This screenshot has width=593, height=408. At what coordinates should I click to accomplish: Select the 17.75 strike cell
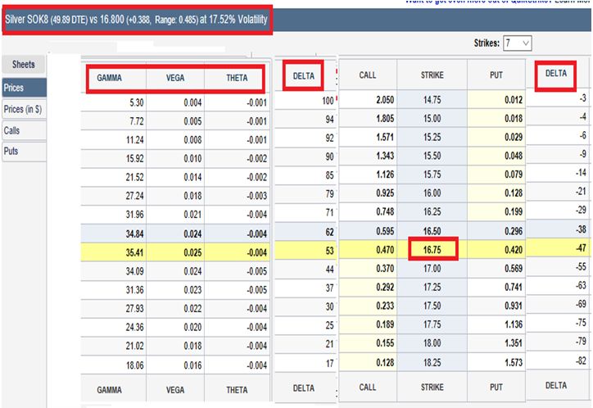[x=432, y=324]
